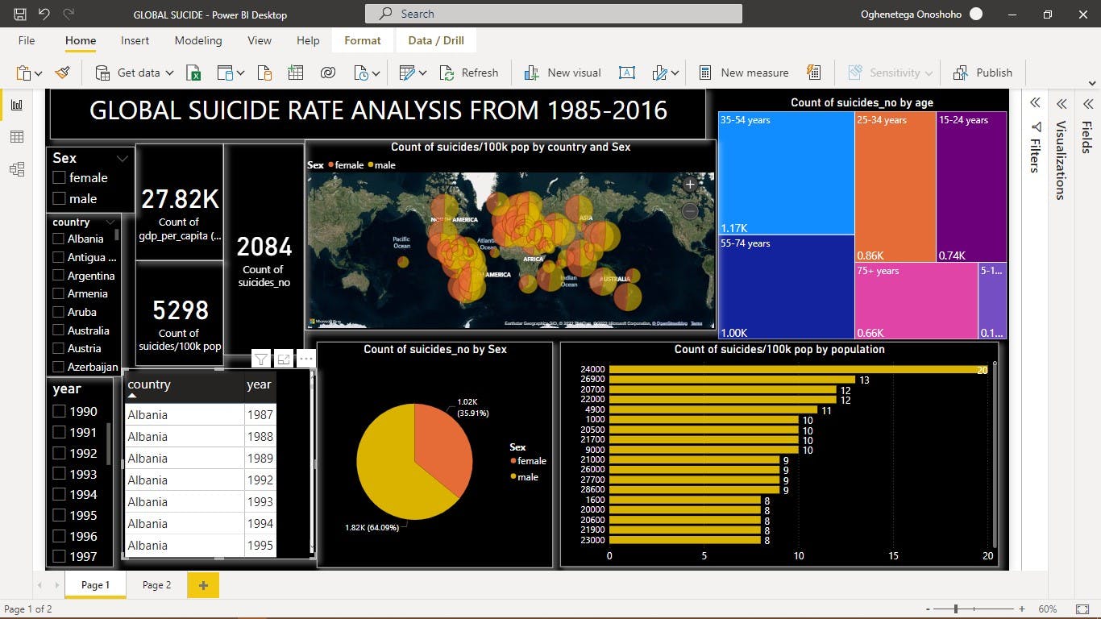Zoom in on the map visual

pos(690,184)
